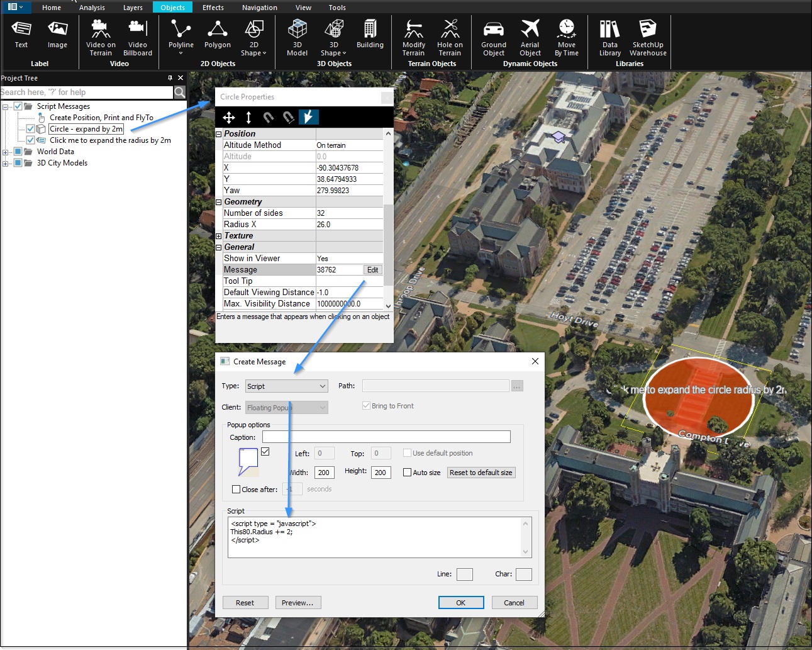Click the second magnet snap icon in Circle Properties
The height and width of the screenshot is (650, 812).
point(288,117)
